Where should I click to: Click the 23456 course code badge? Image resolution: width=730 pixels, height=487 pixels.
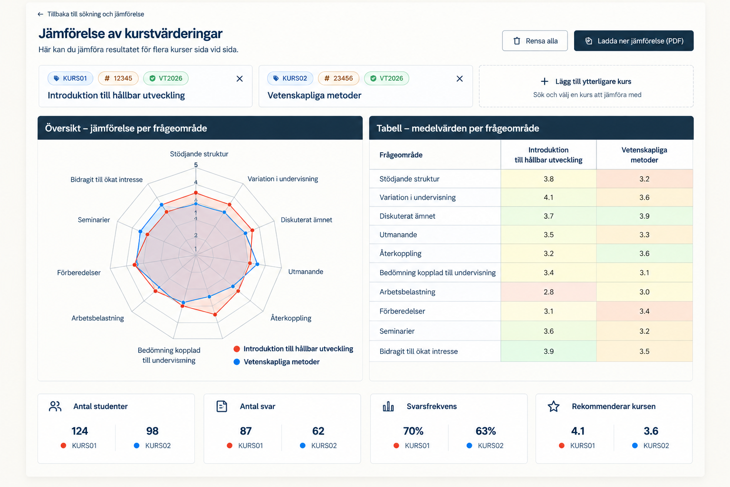tap(338, 78)
